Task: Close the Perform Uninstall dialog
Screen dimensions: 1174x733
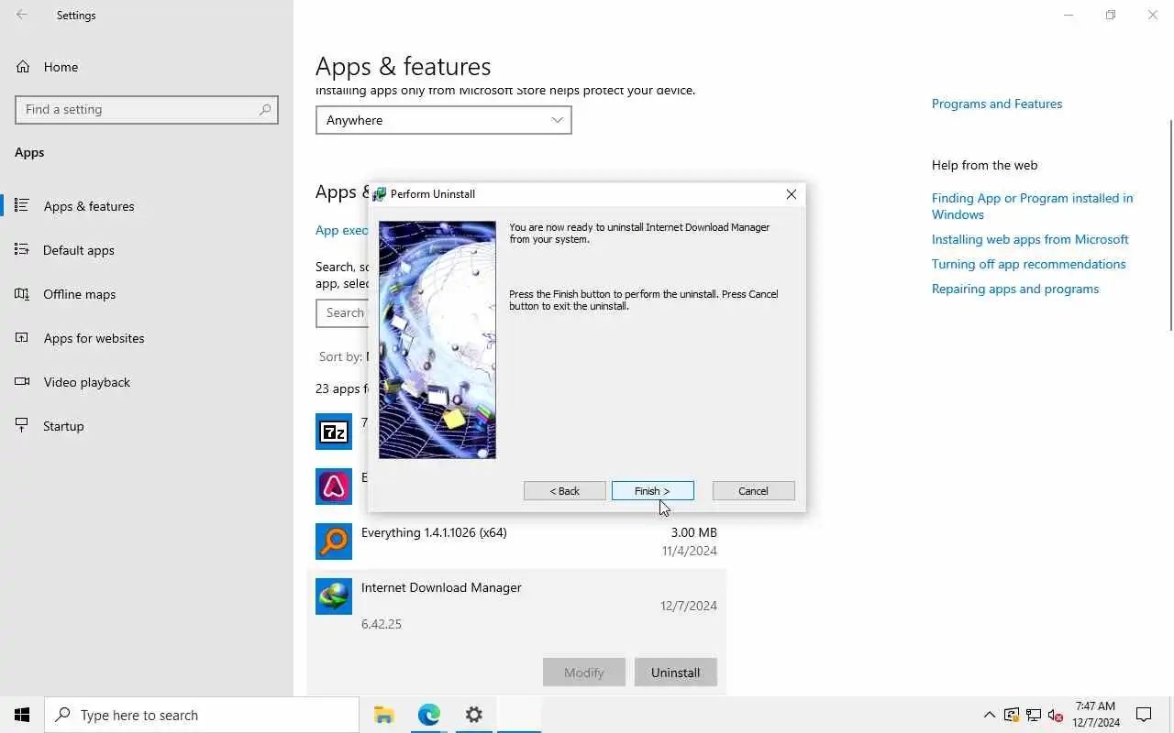Action: point(791,194)
